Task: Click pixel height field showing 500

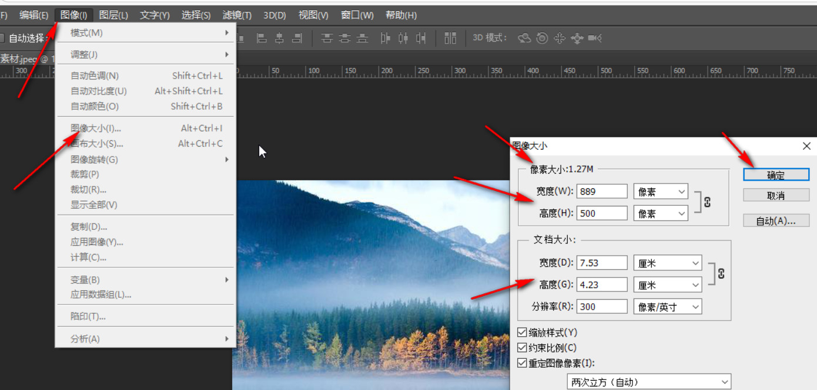Action: point(602,213)
